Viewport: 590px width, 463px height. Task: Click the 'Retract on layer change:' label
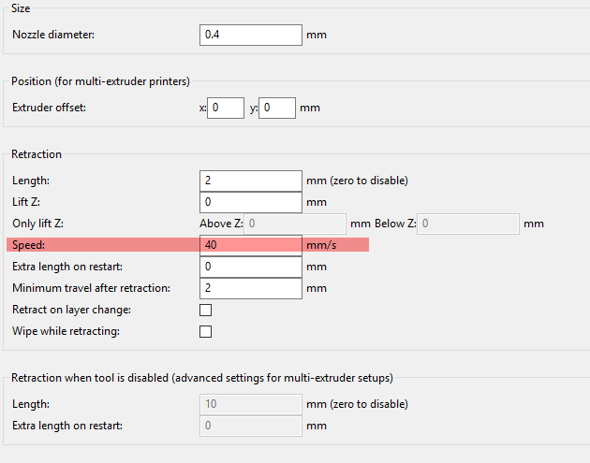pyautogui.click(x=71, y=310)
